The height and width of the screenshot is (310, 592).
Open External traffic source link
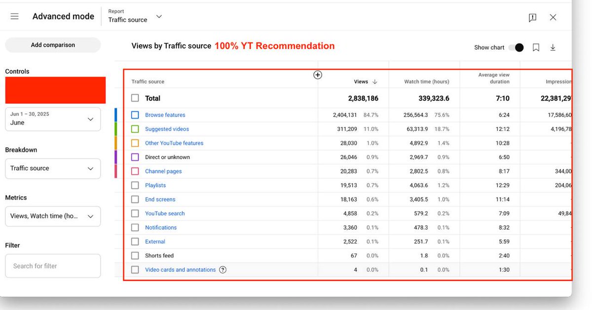point(155,241)
